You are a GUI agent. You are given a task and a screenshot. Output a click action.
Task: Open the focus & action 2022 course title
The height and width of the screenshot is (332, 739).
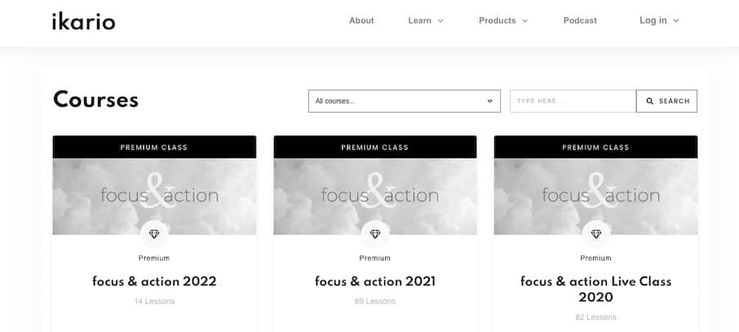[154, 281]
